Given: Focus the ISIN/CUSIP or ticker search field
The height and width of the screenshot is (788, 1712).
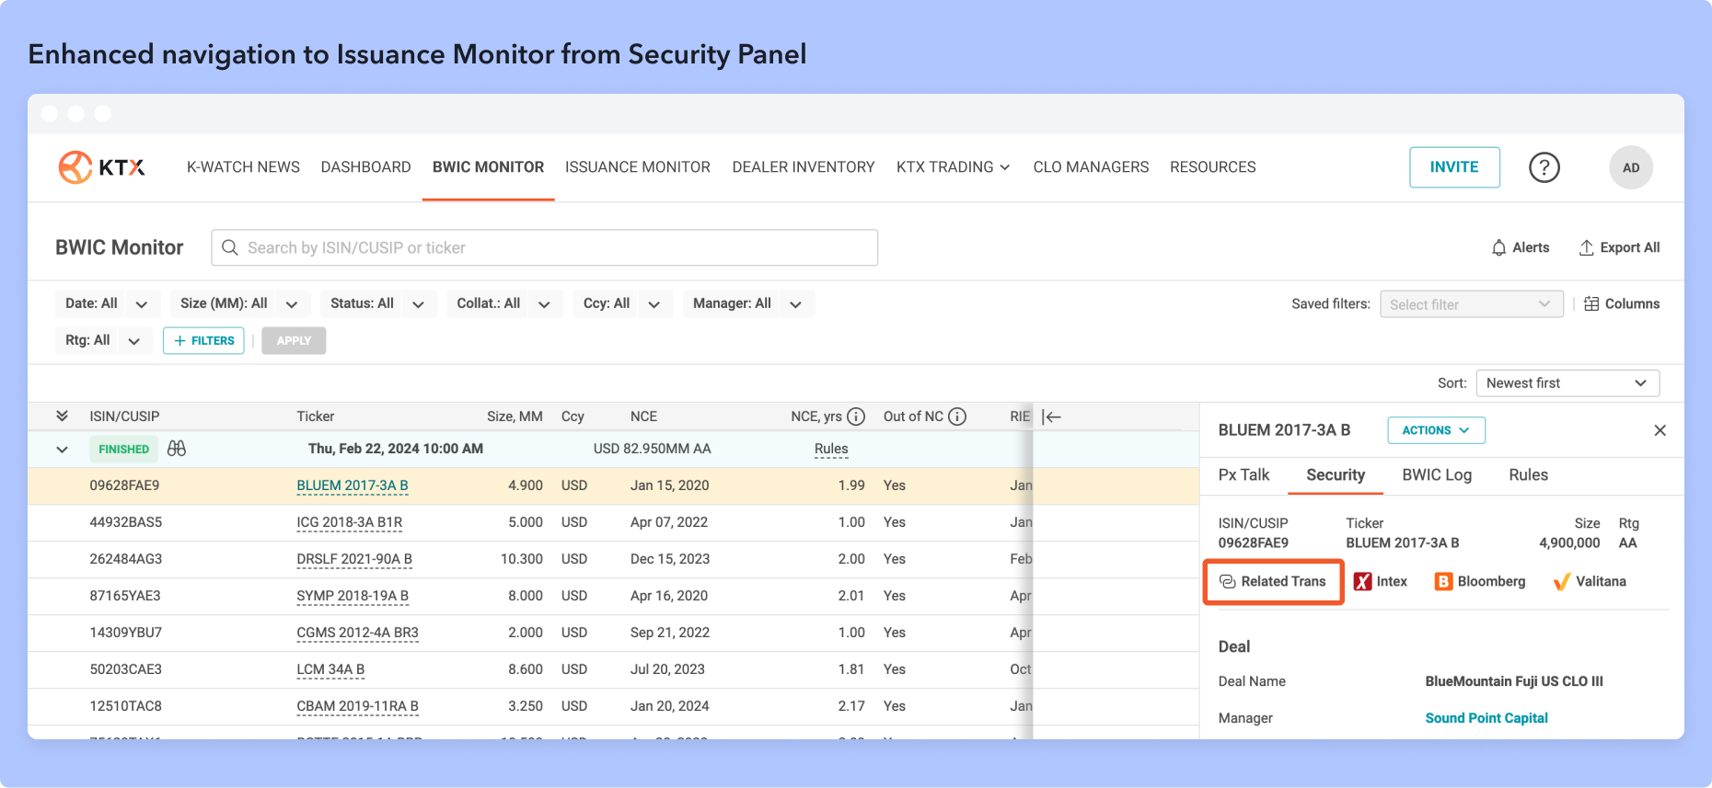Looking at the screenshot, I should [545, 247].
